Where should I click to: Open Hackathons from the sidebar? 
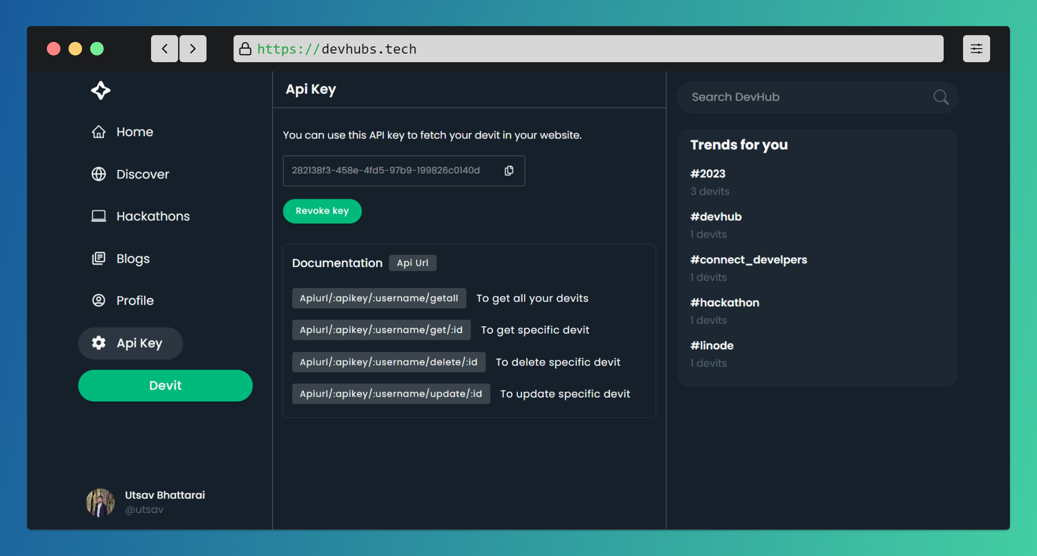point(152,216)
